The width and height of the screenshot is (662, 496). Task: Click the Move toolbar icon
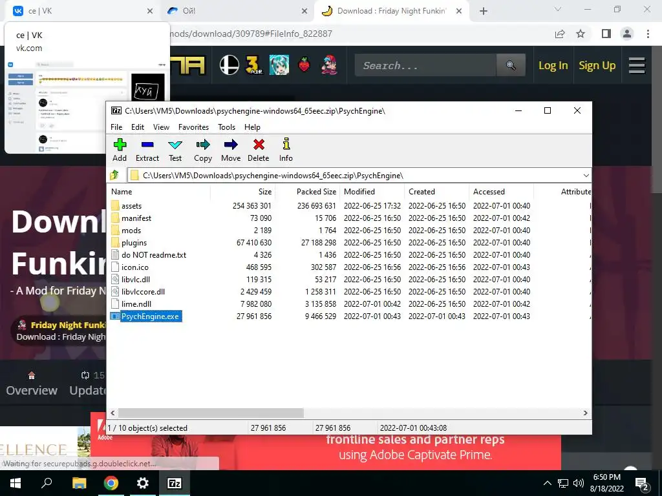pos(231,150)
